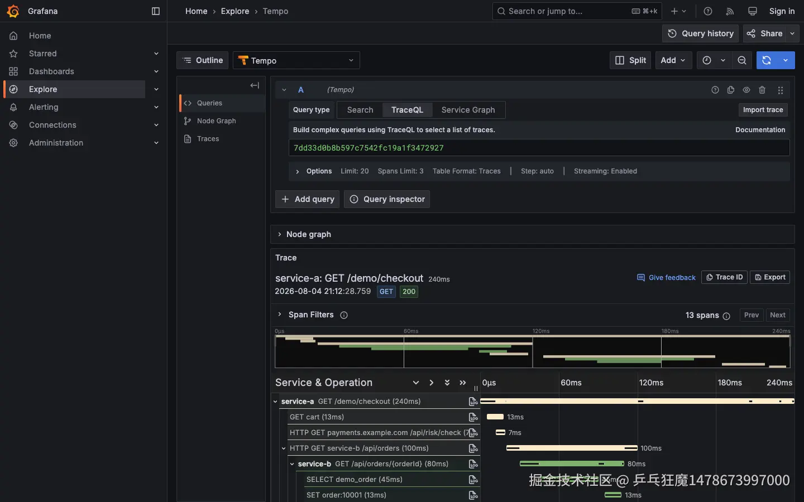Click the query A drag handle icon

coord(781,90)
